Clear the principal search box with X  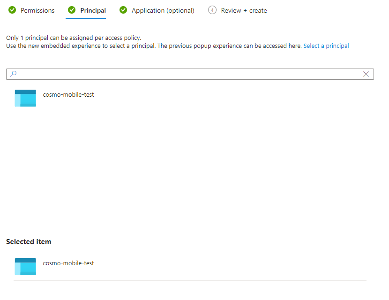click(366, 74)
